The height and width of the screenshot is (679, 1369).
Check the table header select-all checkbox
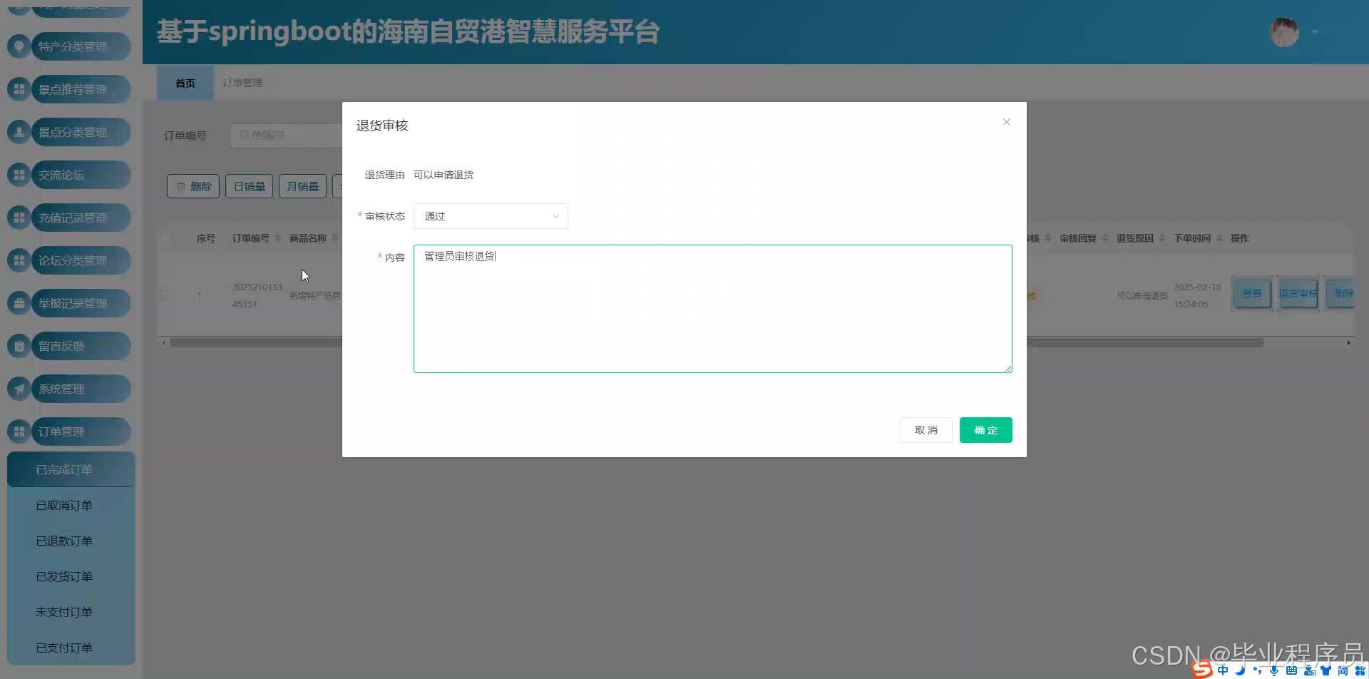[166, 238]
